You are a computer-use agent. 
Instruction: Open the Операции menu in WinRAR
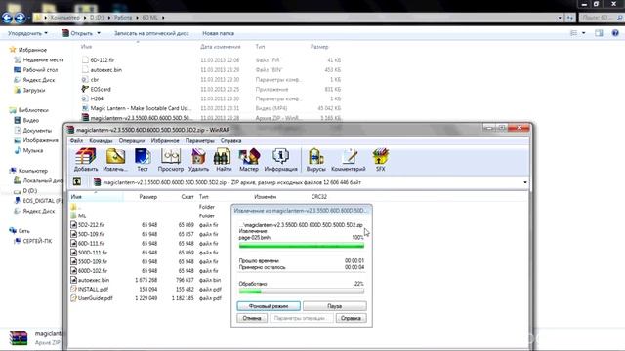click(132, 140)
